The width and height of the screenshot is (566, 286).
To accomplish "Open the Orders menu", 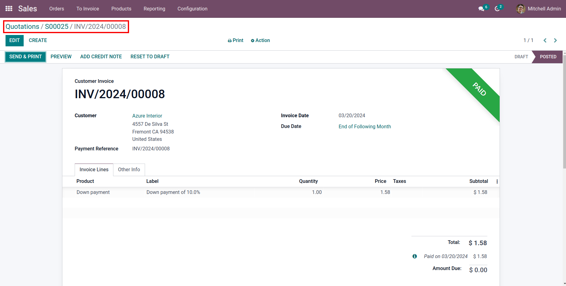I will (57, 9).
